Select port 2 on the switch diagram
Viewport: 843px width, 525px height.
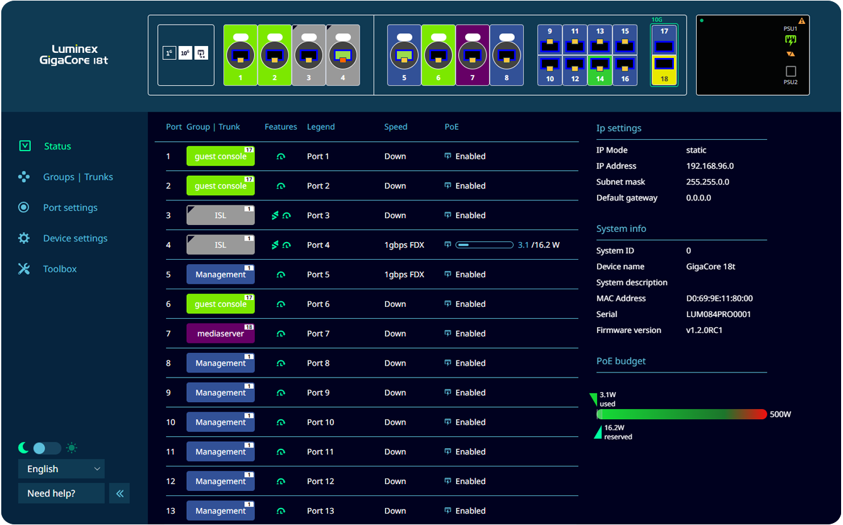pos(274,55)
